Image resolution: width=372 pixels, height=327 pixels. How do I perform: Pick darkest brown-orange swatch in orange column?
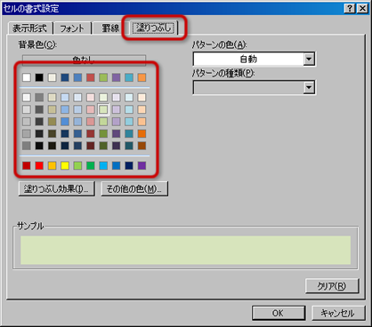tap(142, 146)
